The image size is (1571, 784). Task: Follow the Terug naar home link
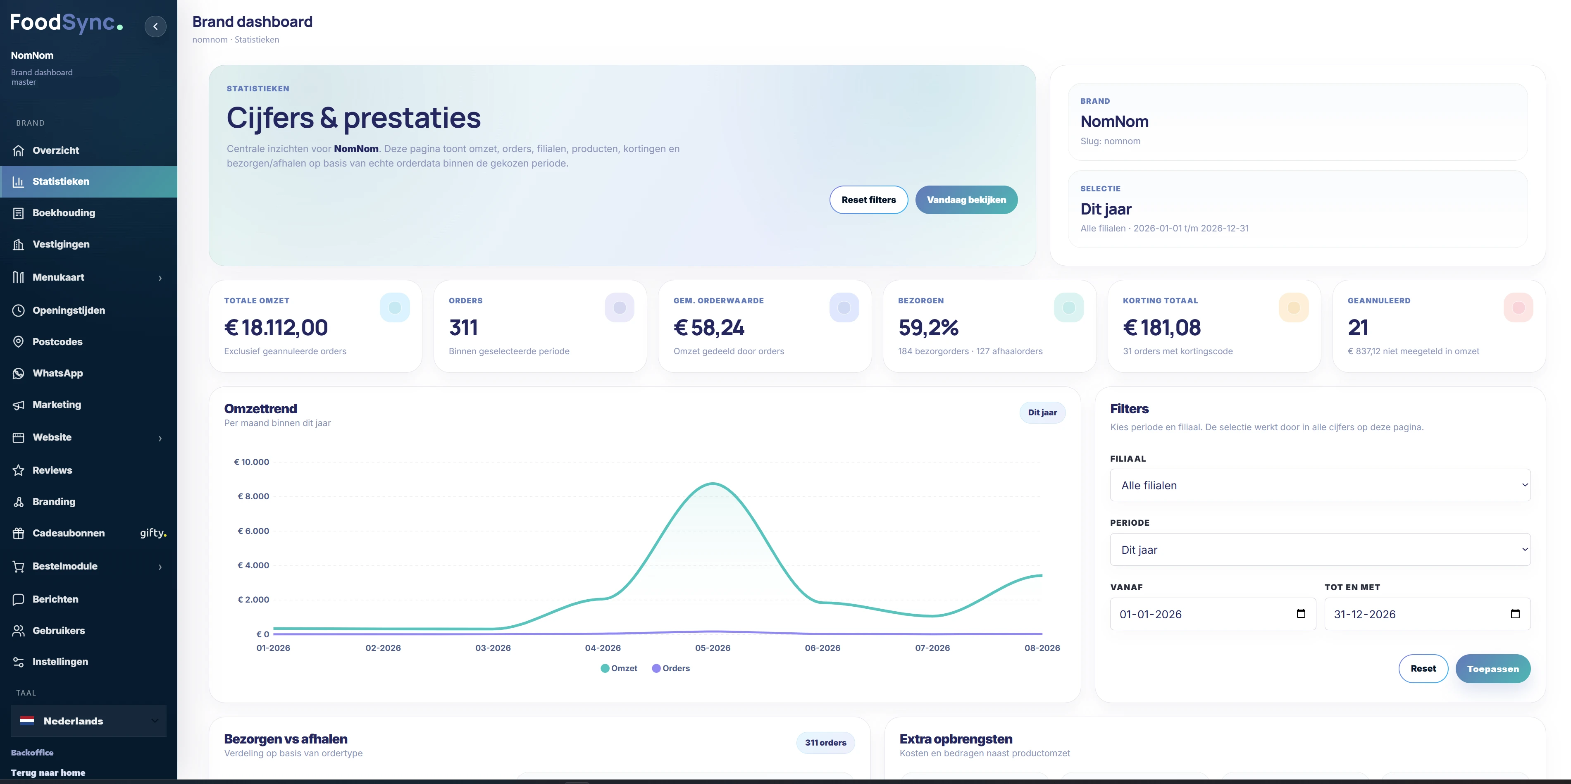[x=48, y=772]
